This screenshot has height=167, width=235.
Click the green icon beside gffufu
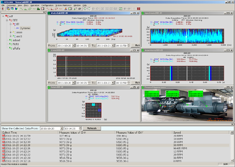[10, 48]
